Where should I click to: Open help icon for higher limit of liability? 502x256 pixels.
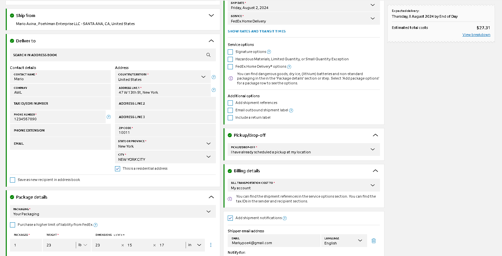point(95,225)
